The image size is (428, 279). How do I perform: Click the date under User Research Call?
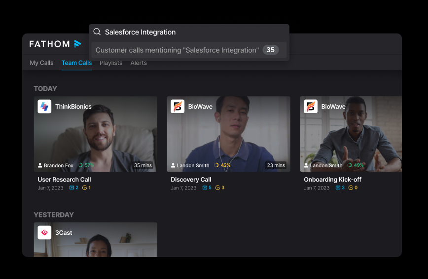coord(50,188)
